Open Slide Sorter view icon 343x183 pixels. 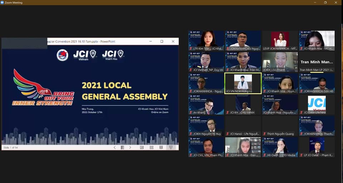151,147
